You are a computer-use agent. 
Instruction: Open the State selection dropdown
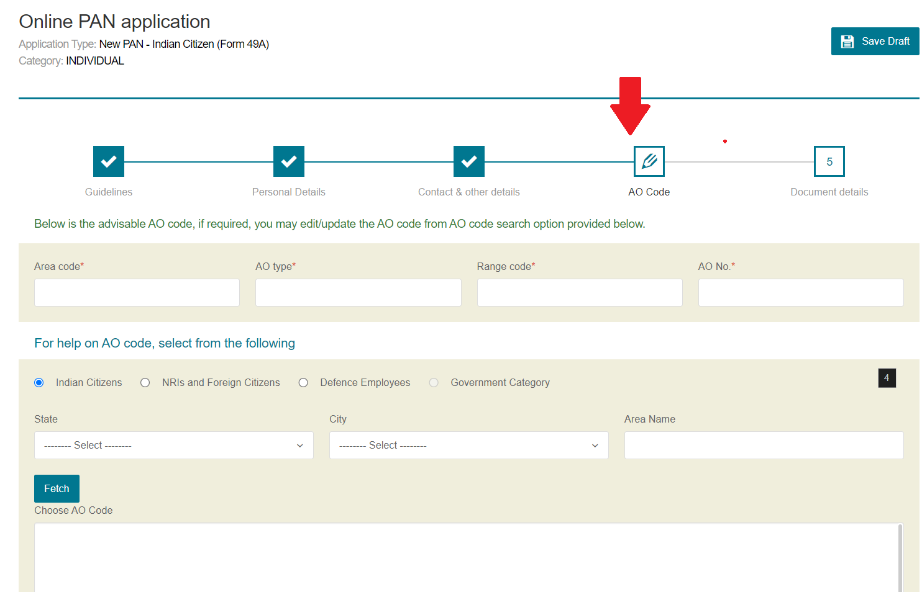click(173, 445)
